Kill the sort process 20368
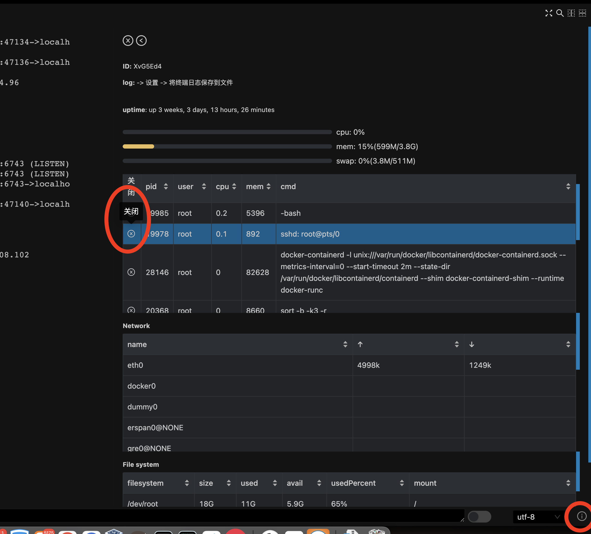Screen dimensions: 591x534 tap(131, 310)
